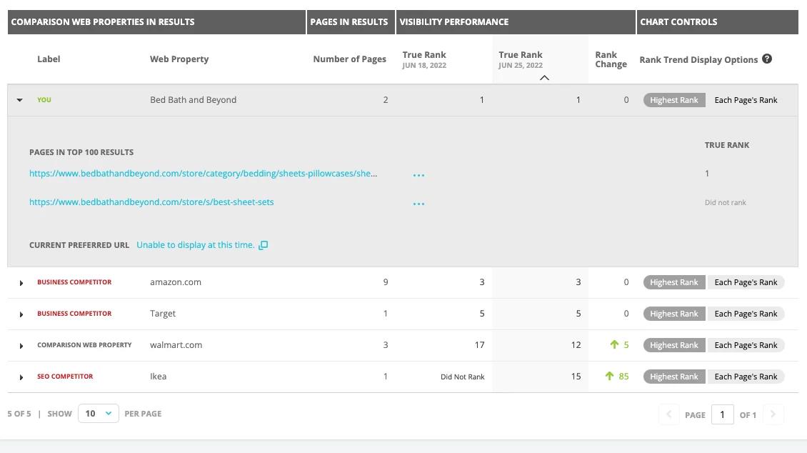Go to the previous results page arrow
The width and height of the screenshot is (807, 453).
coord(668,414)
